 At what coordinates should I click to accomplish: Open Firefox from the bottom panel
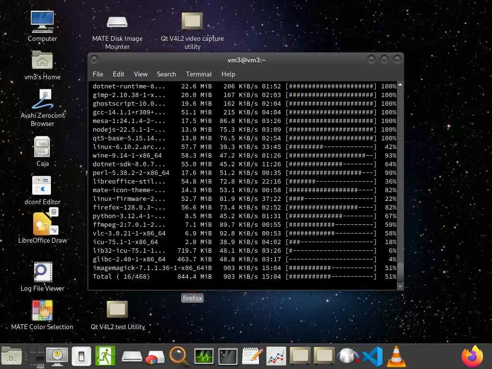coord(473,357)
